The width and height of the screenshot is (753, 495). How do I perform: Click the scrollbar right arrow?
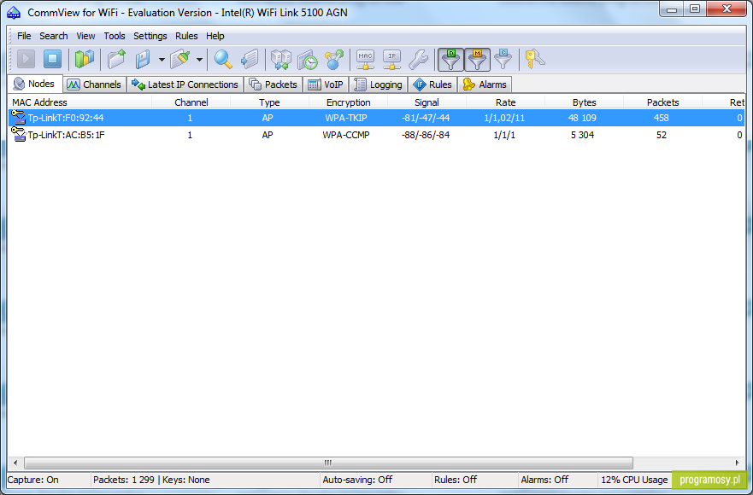click(737, 463)
